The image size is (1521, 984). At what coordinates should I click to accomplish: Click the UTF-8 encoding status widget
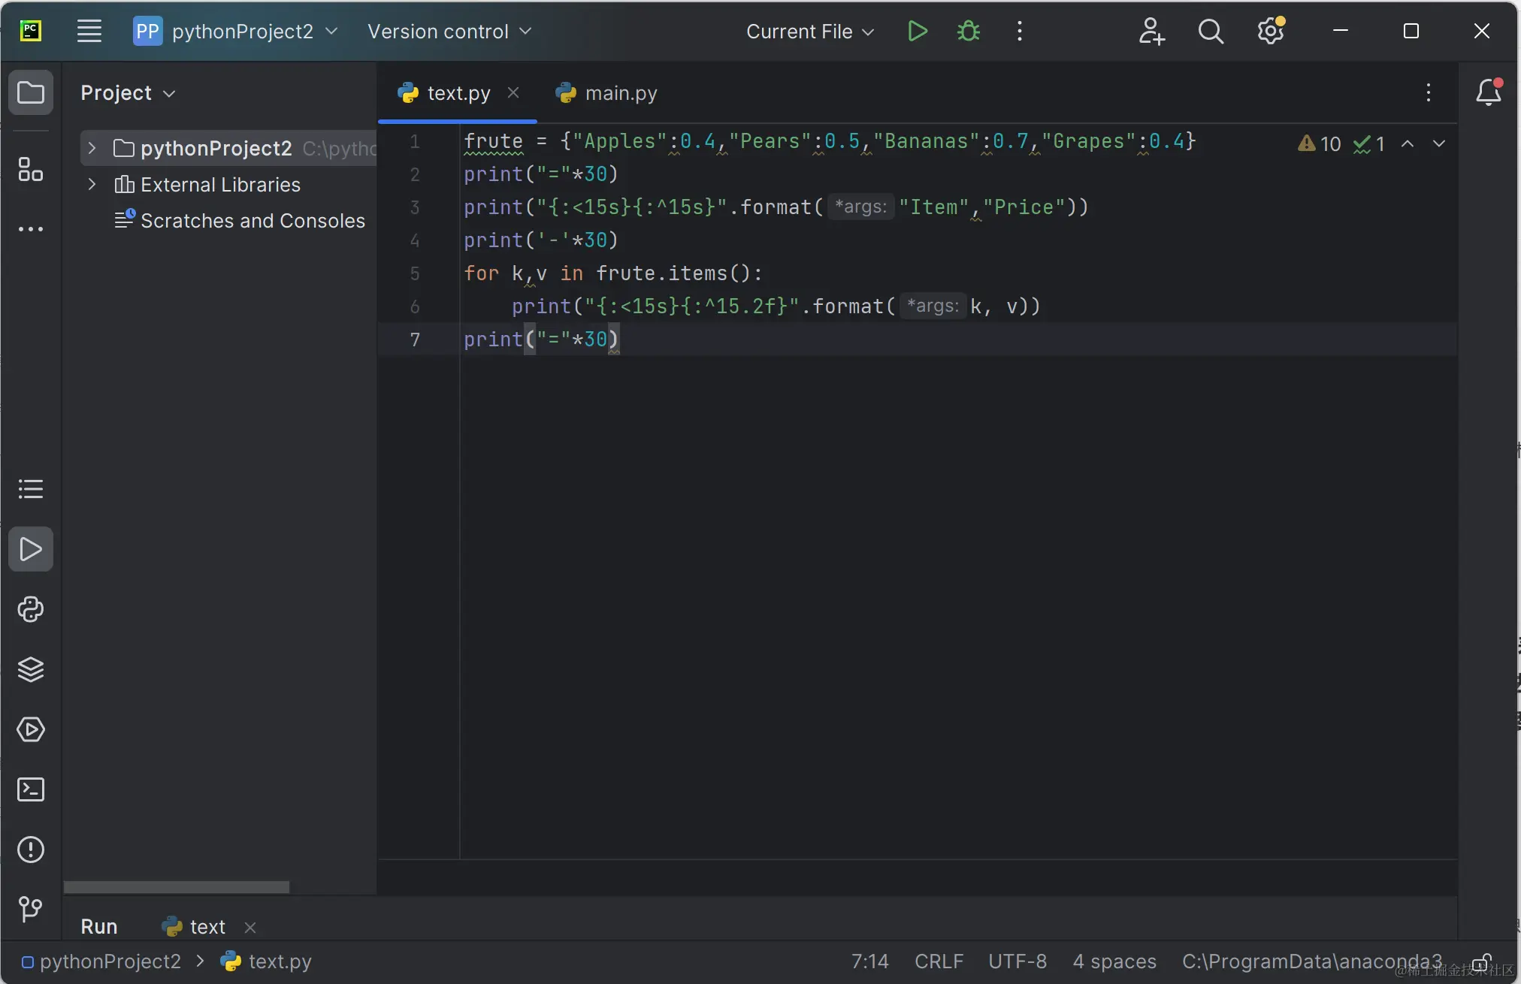coord(1017,961)
